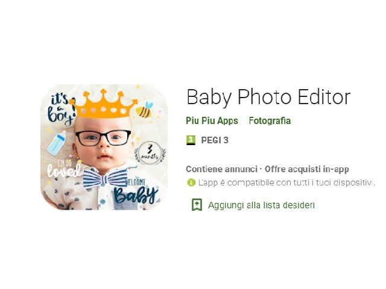Click the blue baby bottle sticker

coord(57,143)
